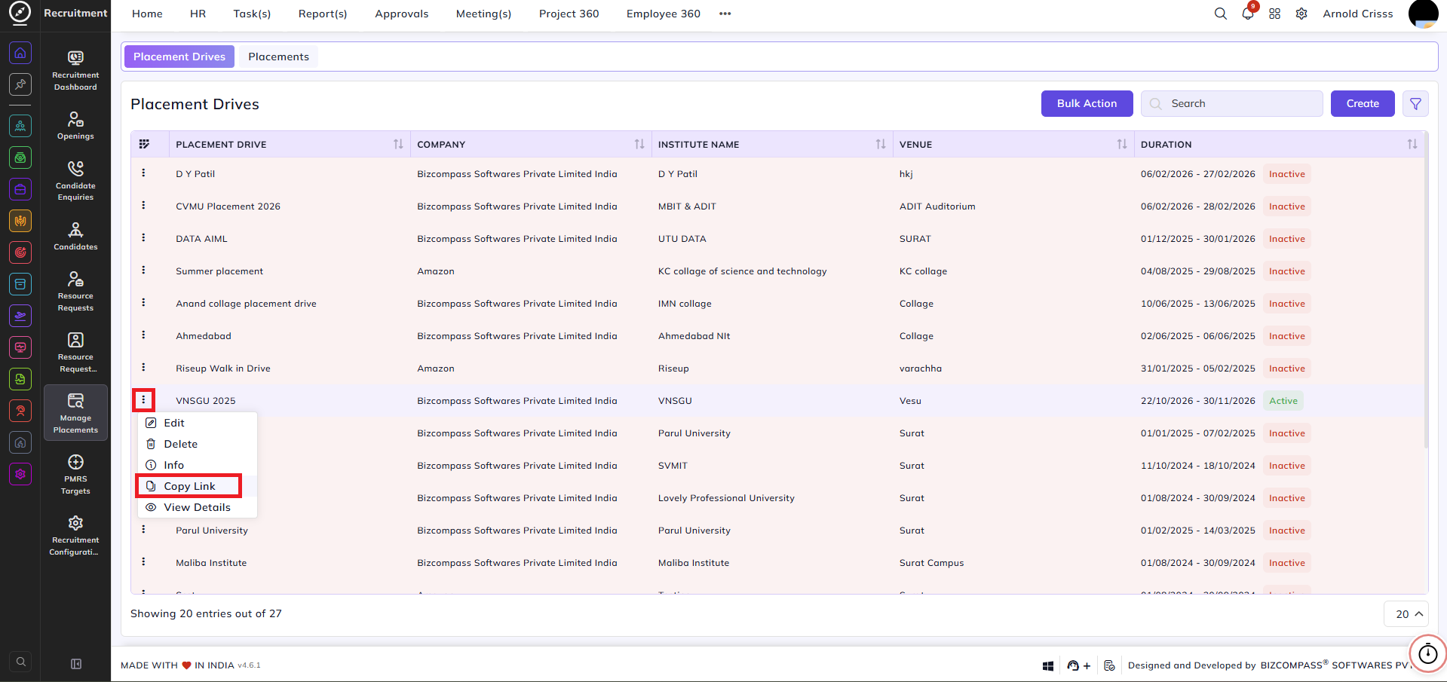Click the column chooser grid icon in table header
The width and height of the screenshot is (1447, 682).
pos(144,144)
